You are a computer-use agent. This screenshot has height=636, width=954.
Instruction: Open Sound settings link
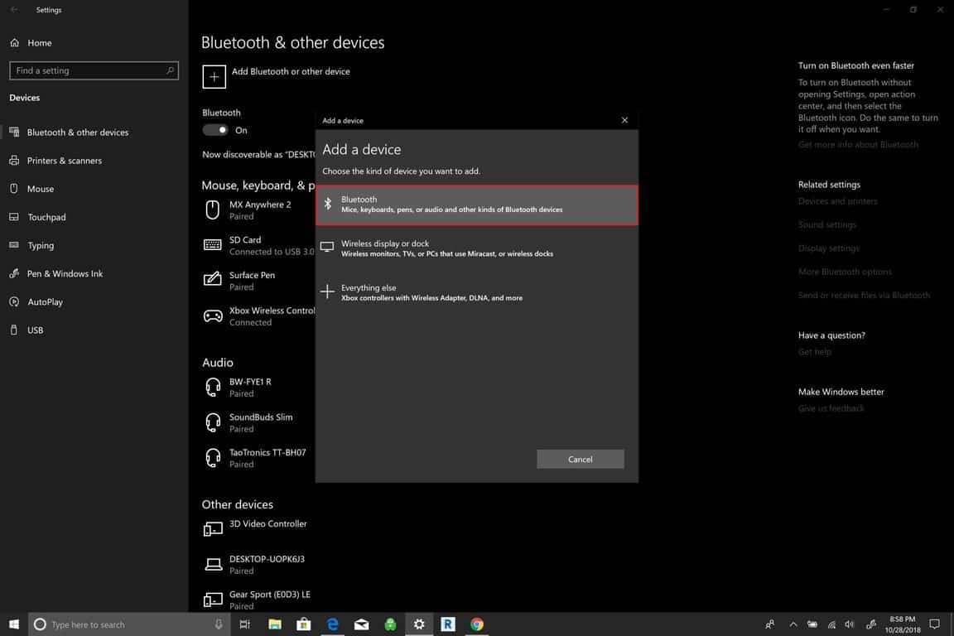coord(826,224)
